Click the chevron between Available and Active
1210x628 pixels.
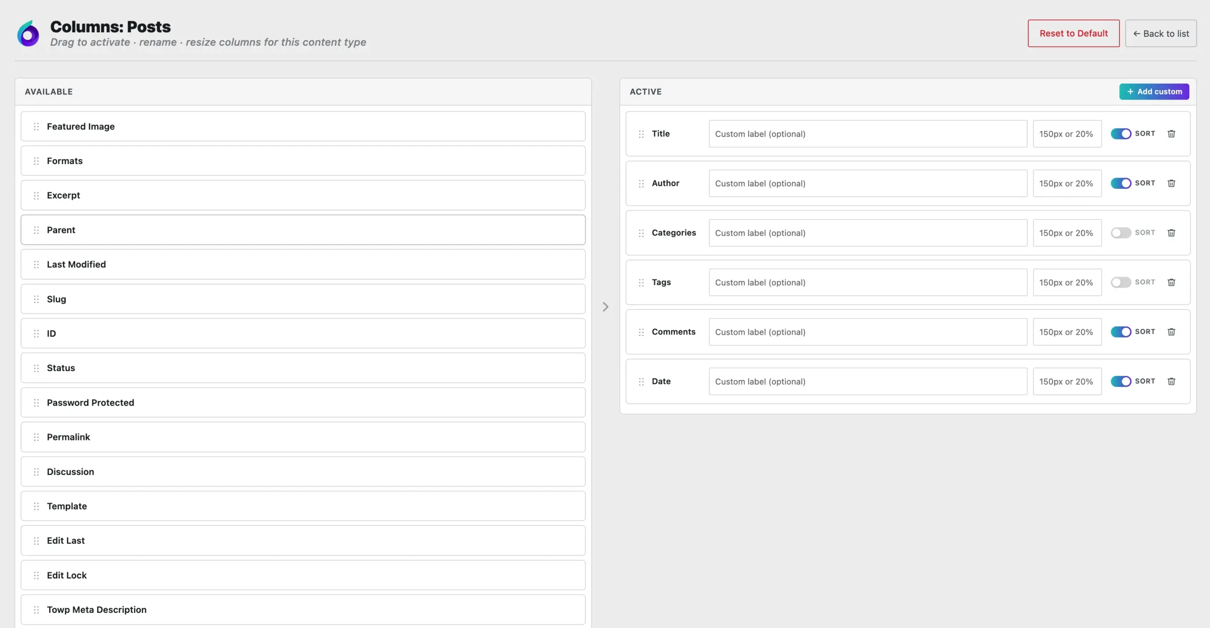point(605,307)
